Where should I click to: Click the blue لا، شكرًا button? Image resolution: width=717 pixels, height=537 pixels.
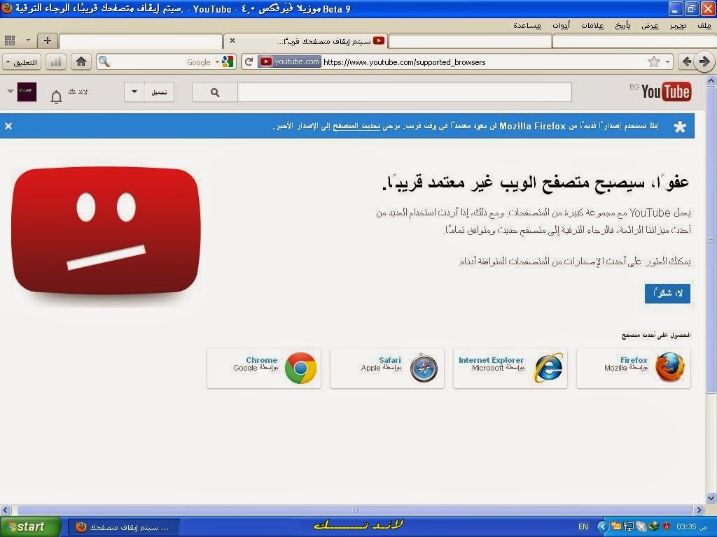[667, 293]
